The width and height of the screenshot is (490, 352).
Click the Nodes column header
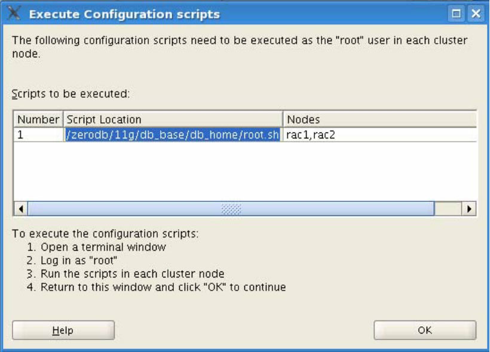(379, 119)
